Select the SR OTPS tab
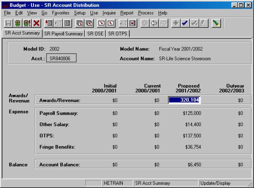 [x=117, y=34]
